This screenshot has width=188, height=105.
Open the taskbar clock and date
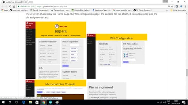pos(176,102)
